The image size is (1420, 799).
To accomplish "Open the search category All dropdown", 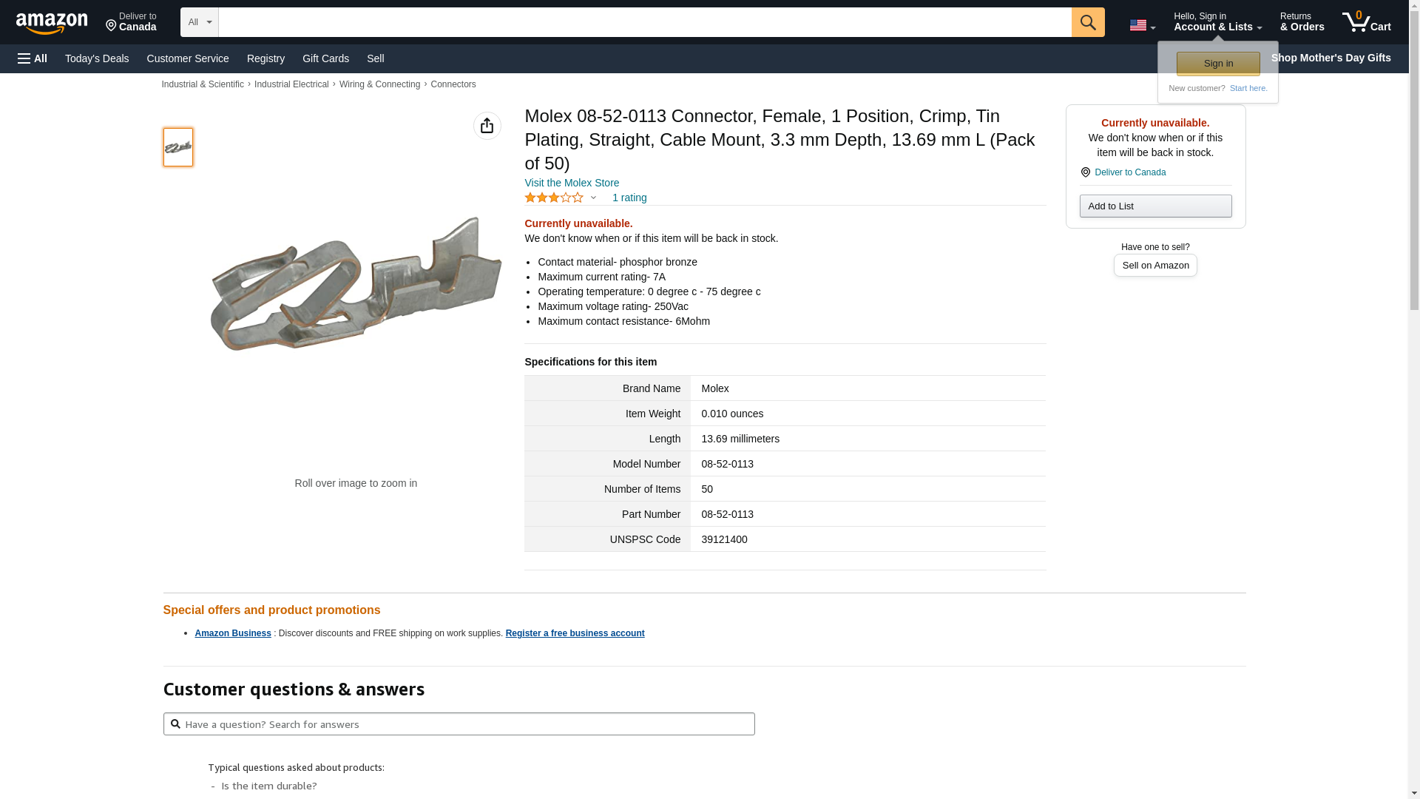I will [x=199, y=22].
